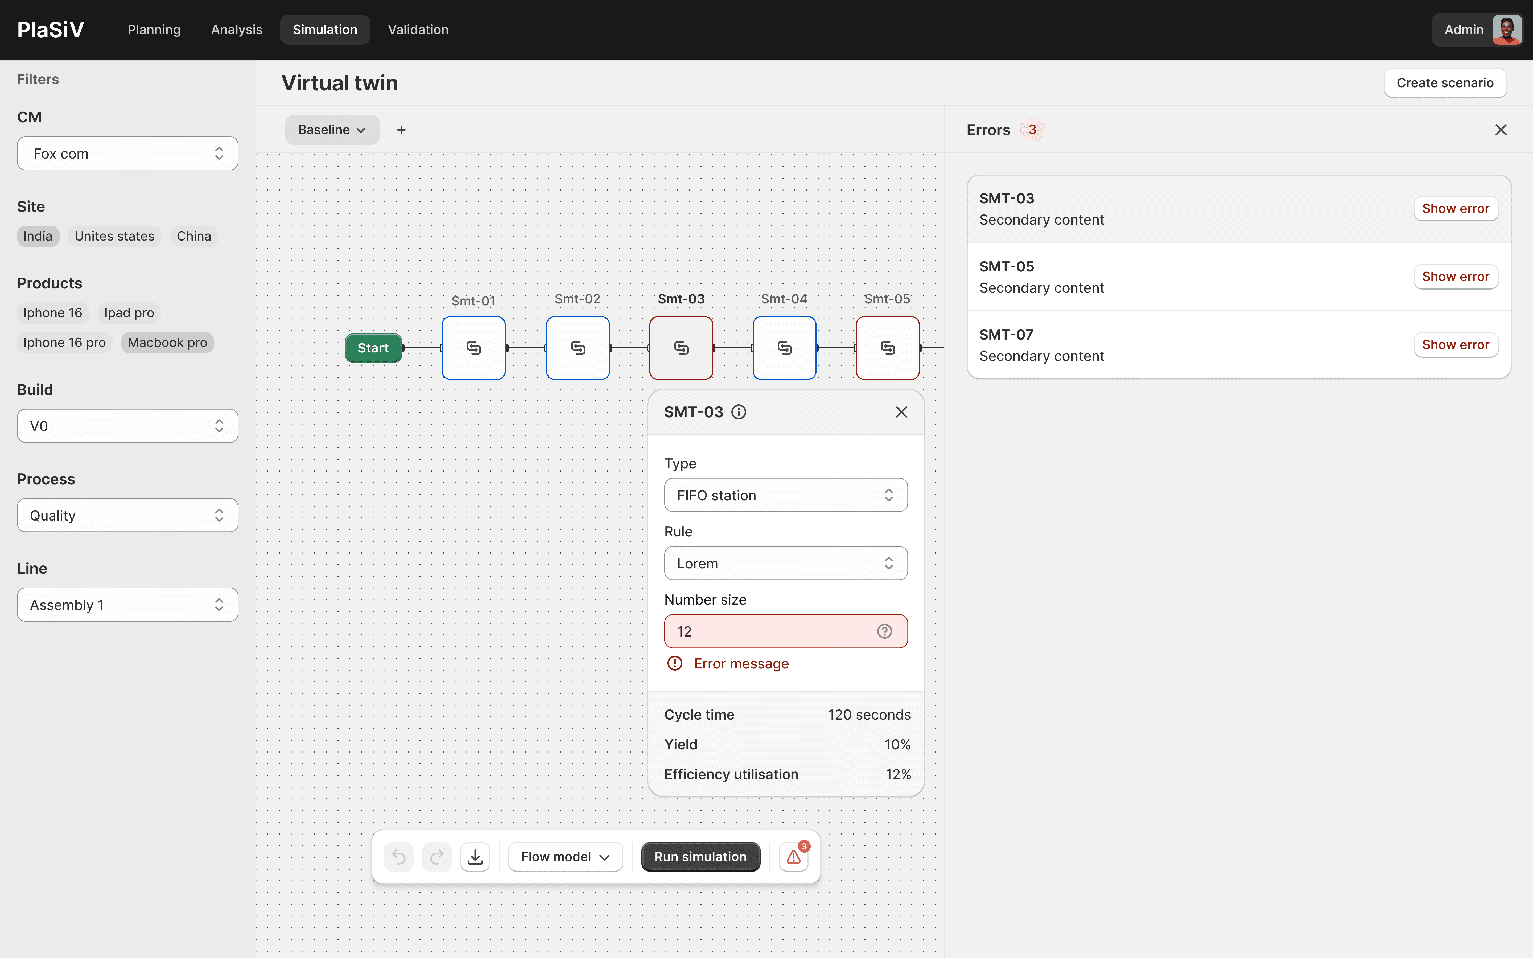Open the Baseline scenario dropdown

332,130
